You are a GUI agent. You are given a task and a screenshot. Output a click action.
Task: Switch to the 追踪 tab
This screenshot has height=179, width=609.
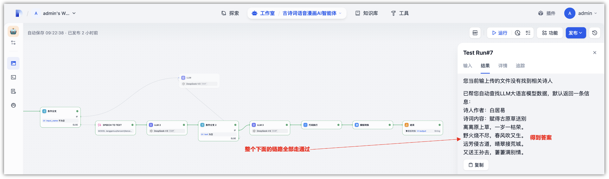(x=520, y=66)
